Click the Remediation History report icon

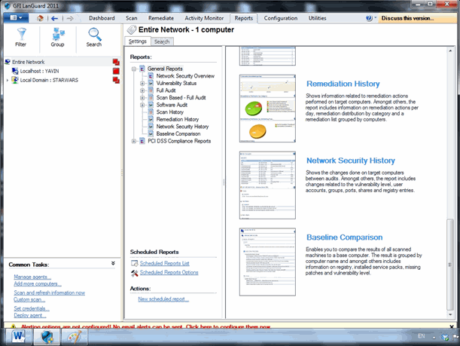pyautogui.click(x=151, y=119)
